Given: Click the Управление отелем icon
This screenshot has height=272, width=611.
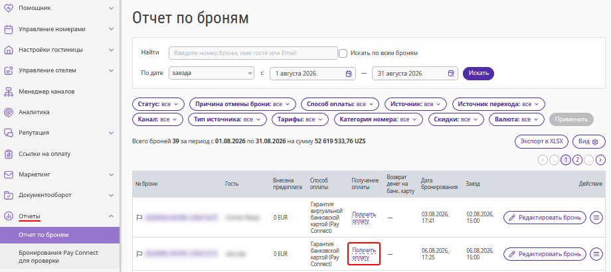Looking at the screenshot, I should 9,70.
